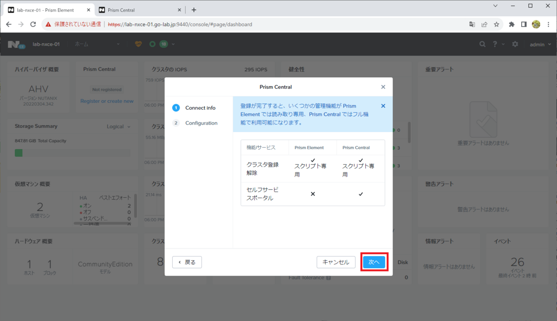This screenshot has width=557, height=321.
Task: Click the cluster name lab-nxce-01
Action: (x=46, y=44)
